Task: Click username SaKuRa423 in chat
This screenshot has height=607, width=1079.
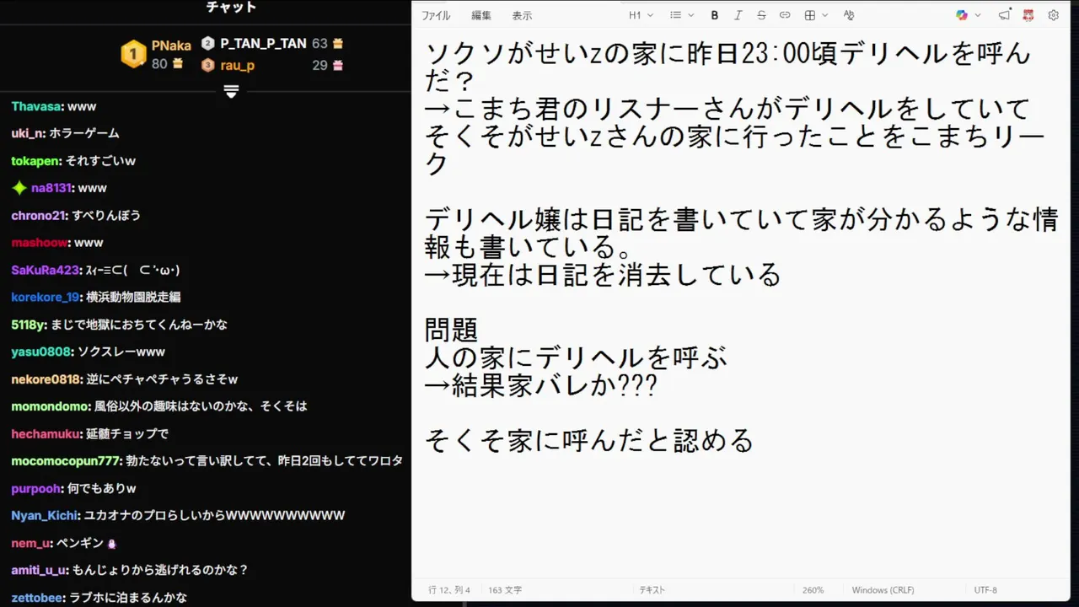Action: (46, 271)
